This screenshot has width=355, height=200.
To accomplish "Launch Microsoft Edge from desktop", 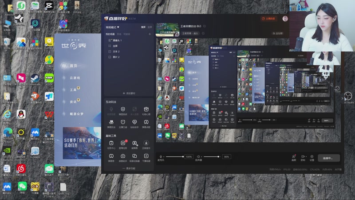I will click(x=8, y=132).
